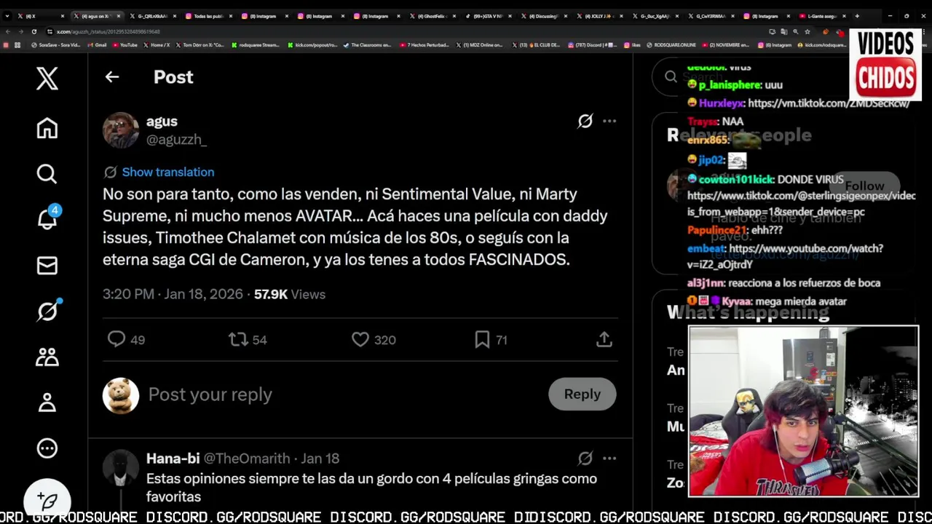Open Grok from the left sidebar
Image resolution: width=932 pixels, height=524 pixels.
[x=48, y=311]
